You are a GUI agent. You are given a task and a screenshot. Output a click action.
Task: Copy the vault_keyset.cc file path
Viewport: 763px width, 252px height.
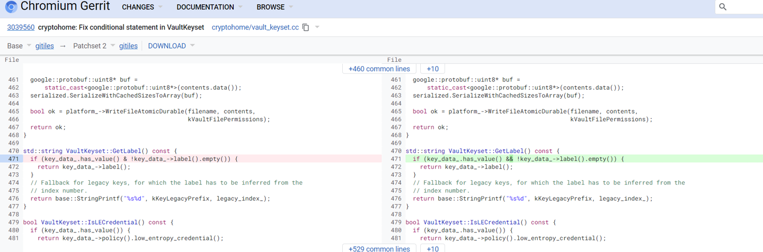click(306, 27)
